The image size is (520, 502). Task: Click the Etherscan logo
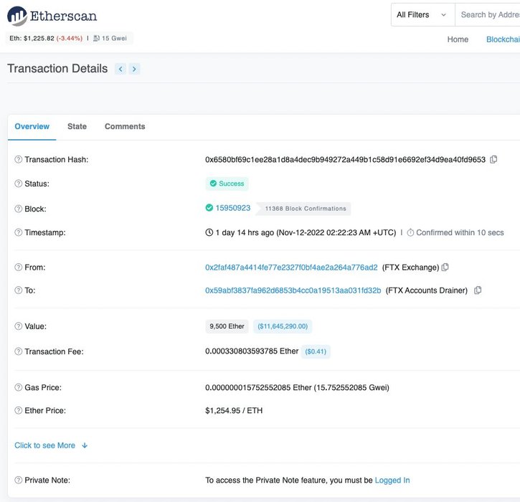coord(52,16)
